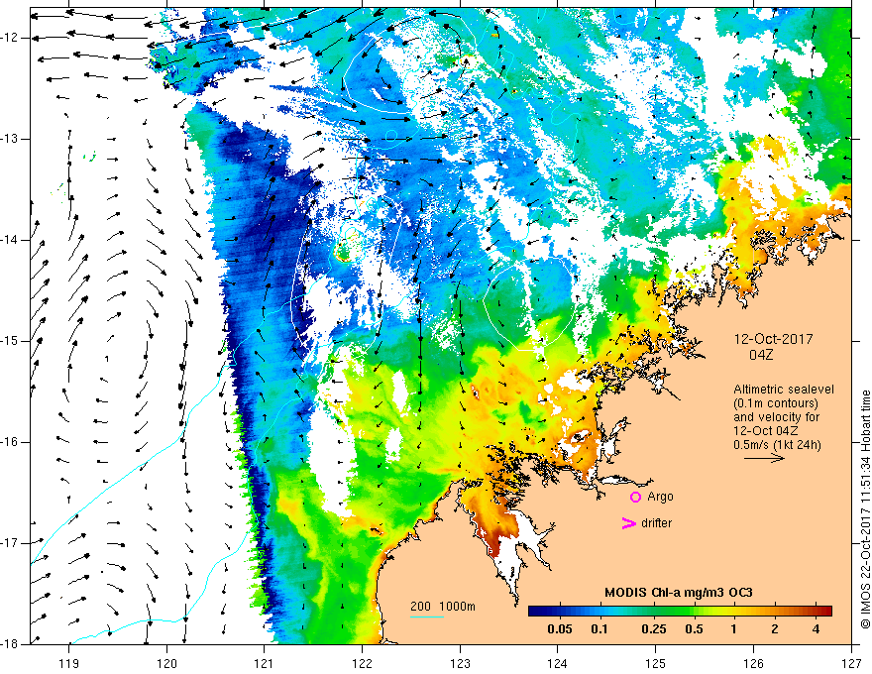Click the longitude axis label '120'
872x674 pixels.
coord(166,663)
